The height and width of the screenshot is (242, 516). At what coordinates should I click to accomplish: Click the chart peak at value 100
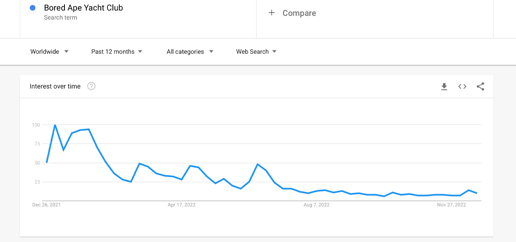point(55,125)
